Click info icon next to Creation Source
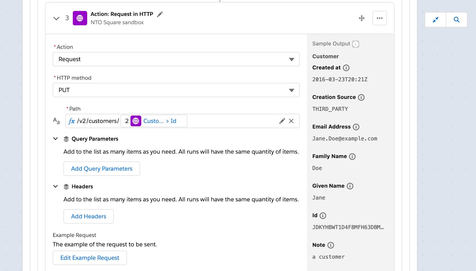This screenshot has height=271, width=476. (361, 97)
